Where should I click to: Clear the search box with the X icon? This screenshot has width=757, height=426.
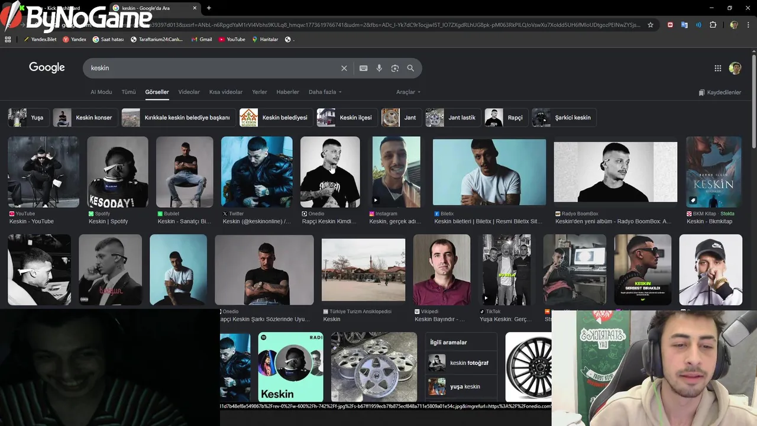[344, 68]
